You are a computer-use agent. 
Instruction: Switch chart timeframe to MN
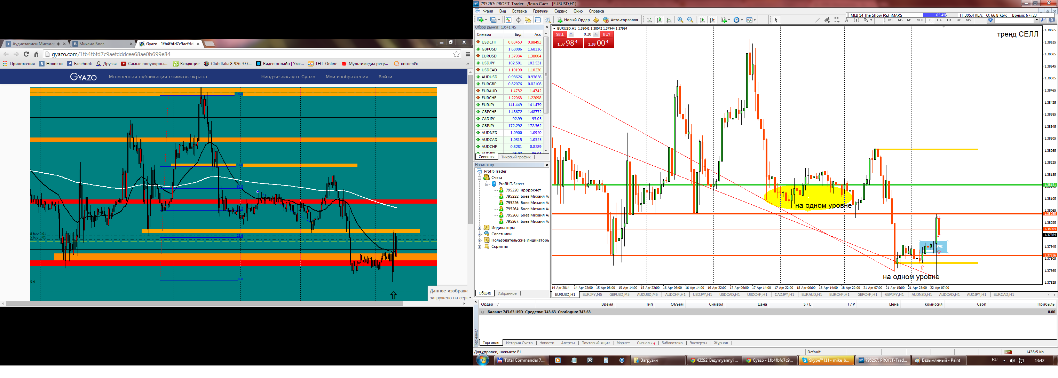click(x=969, y=20)
